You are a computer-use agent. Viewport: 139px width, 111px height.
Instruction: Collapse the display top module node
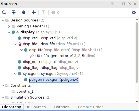tap(9, 32)
